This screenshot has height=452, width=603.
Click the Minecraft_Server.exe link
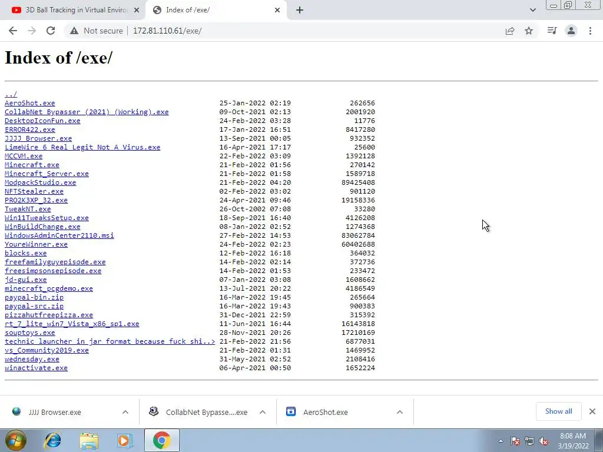[x=47, y=174]
